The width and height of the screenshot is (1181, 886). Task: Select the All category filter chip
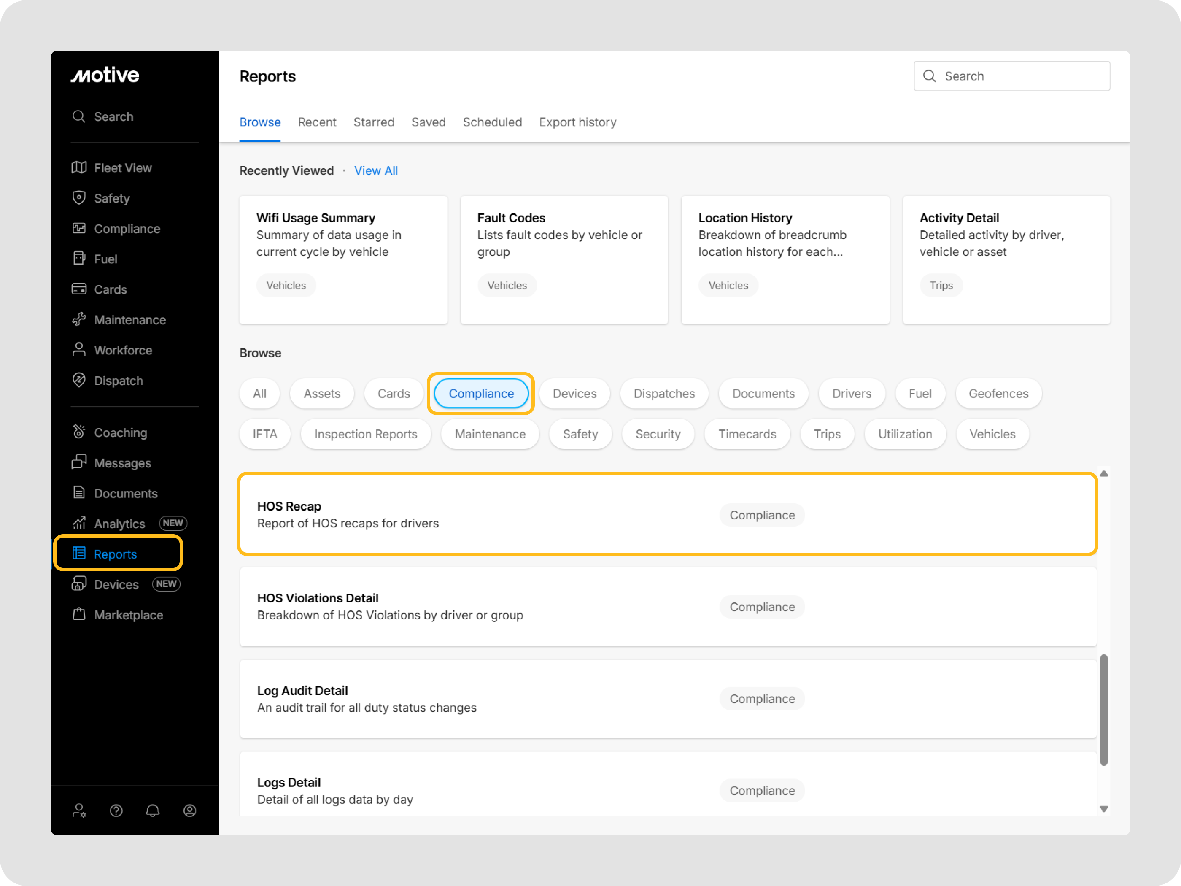(259, 394)
